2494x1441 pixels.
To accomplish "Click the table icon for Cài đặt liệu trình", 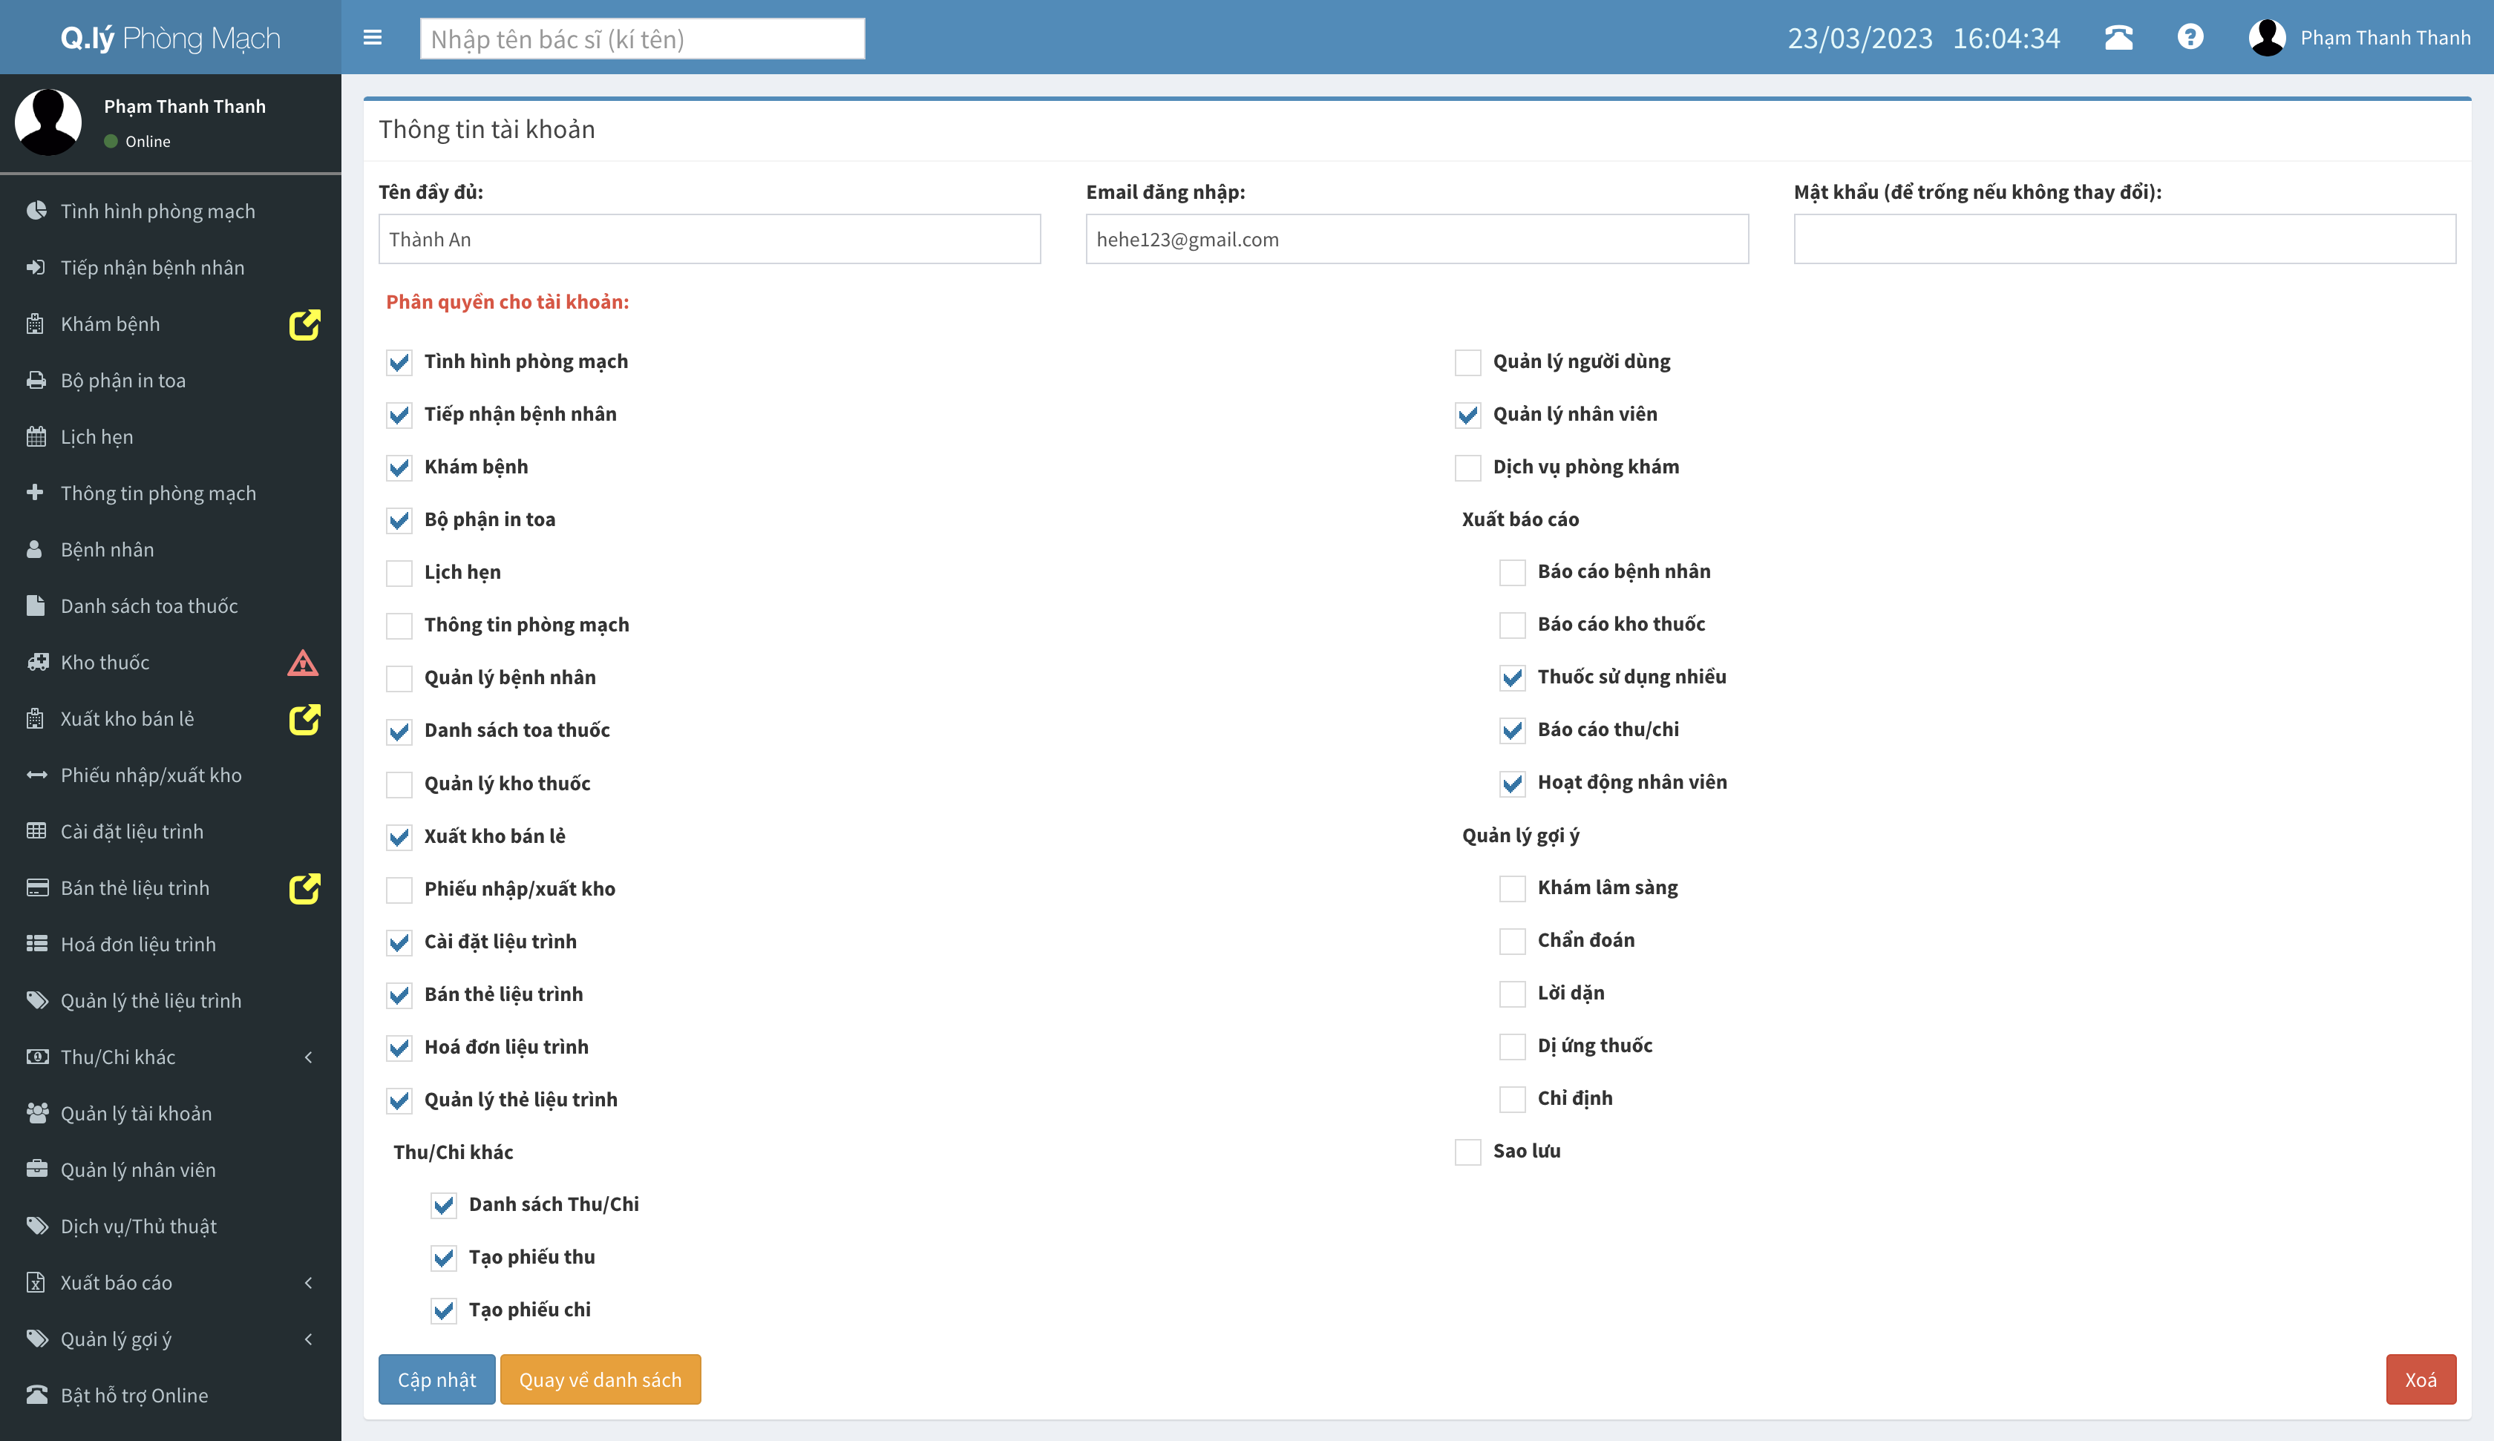I will (36, 831).
